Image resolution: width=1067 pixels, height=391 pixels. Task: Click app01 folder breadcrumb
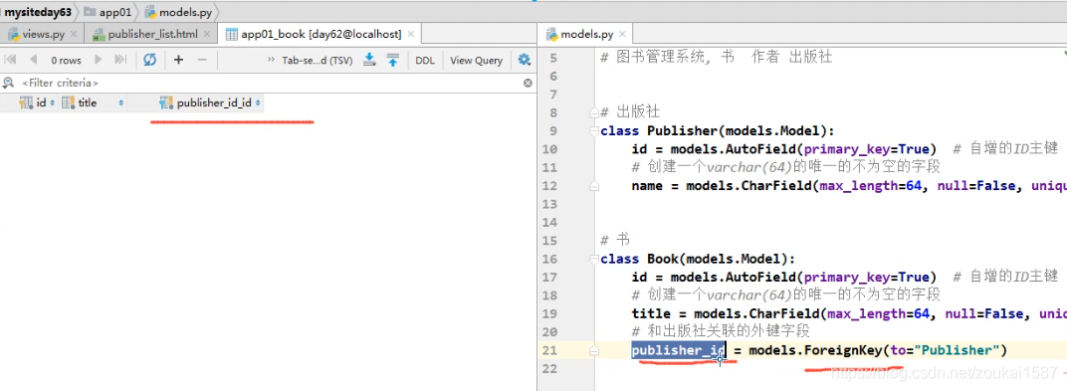[108, 12]
